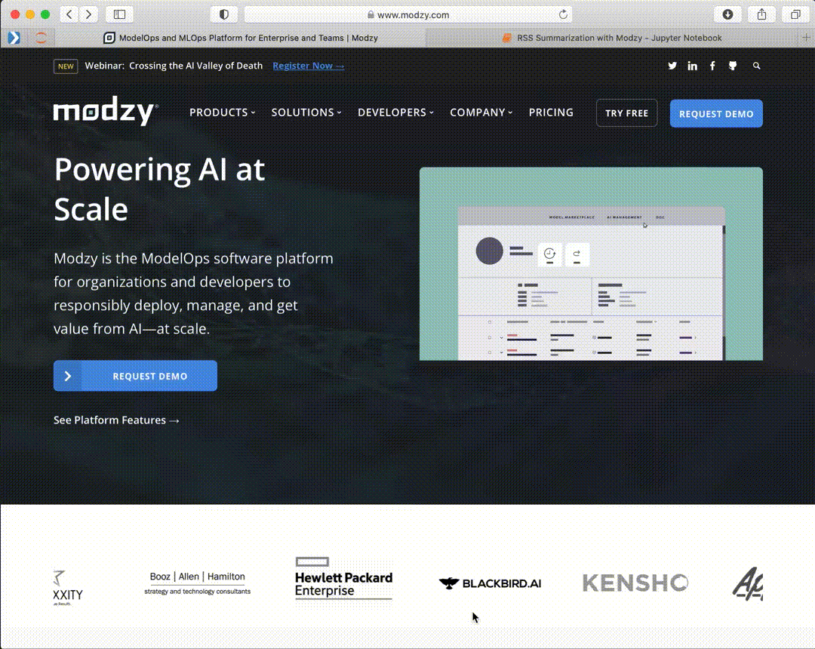815x649 pixels.
Task: Go to the Pricing page
Action: tap(551, 112)
